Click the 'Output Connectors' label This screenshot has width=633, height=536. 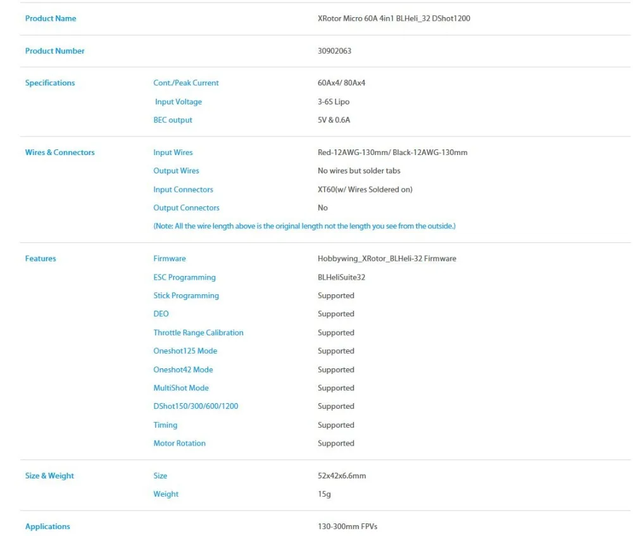[186, 208]
